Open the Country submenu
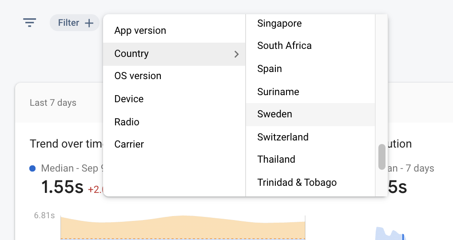Screen dimensions: 453x240 point(174,54)
